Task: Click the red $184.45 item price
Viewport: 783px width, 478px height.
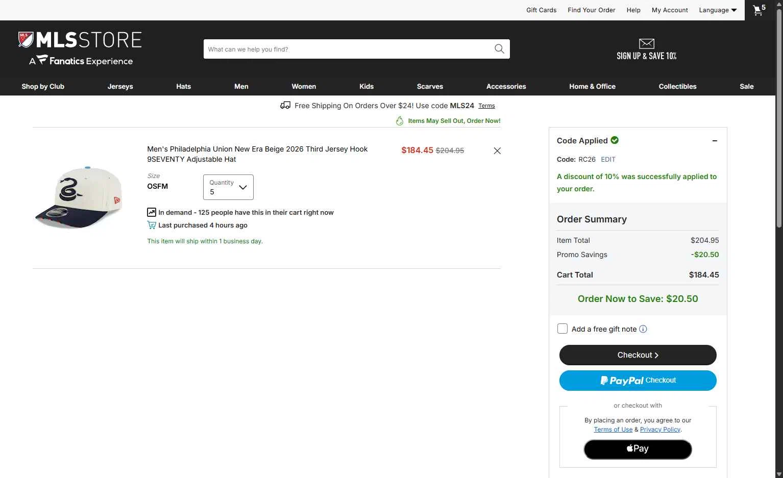Action: point(417,150)
